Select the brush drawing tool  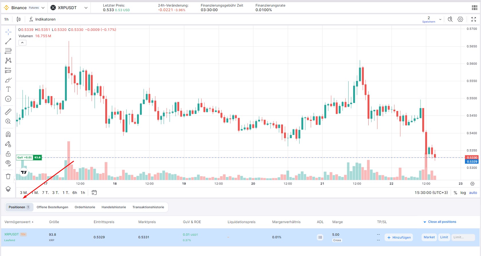8,80
